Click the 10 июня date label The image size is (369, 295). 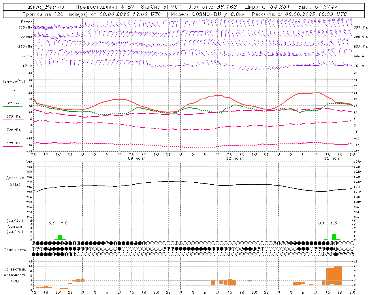(235, 158)
